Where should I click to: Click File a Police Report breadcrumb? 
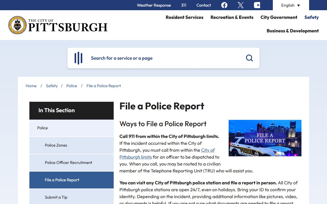point(104,86)
